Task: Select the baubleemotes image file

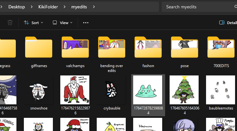Action: tap(221, 90)
